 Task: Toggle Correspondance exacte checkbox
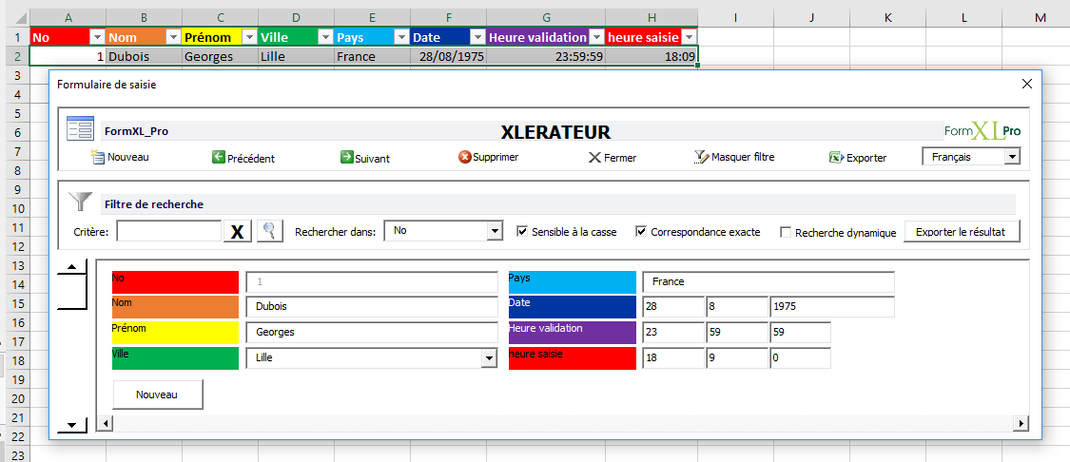click(641, 231)
